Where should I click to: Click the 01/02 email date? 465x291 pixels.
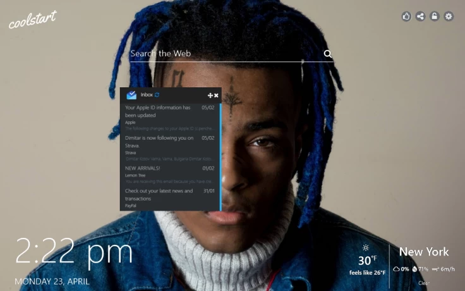[208, 168]
